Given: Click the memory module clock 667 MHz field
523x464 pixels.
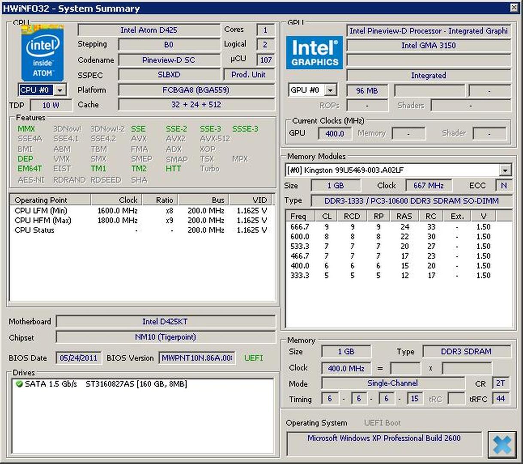Looking at the screenshot, I should click(x=428, y=186).
